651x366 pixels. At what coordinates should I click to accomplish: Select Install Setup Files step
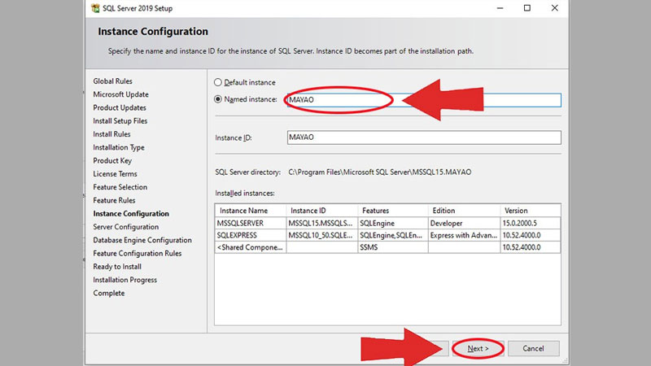pos(120,121)
